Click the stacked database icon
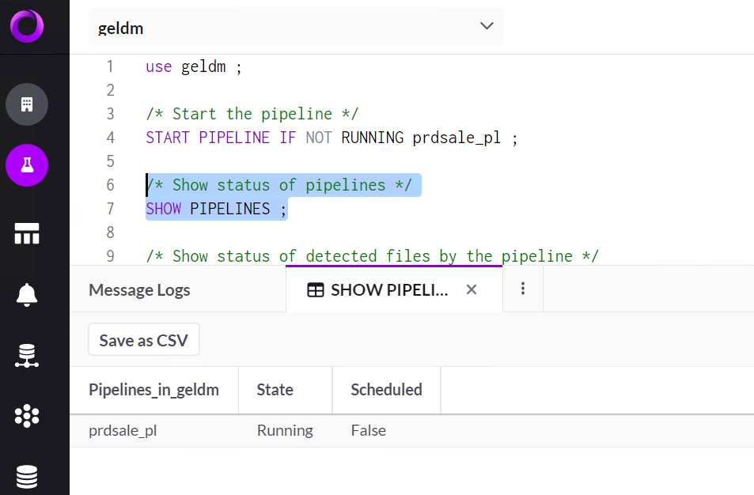Image resolution: width=754 pixels, height=495 pixels. 27,477
